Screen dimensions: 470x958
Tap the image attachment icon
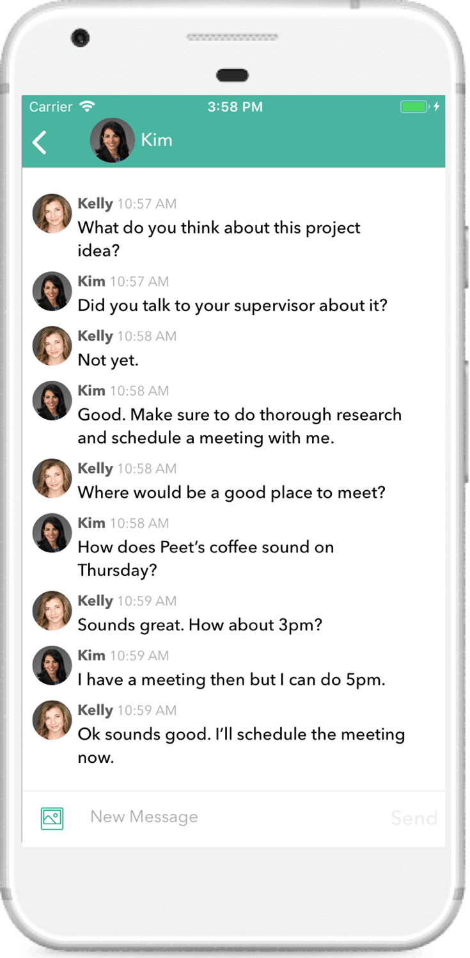tap(52, 818)
